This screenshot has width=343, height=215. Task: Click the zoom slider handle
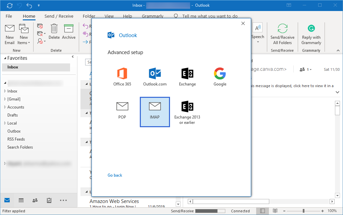[303, 211]
